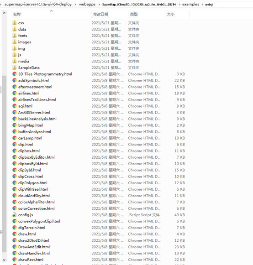Click Chrome icon of airlines.html
253x265 pixels.
(15, 93)
